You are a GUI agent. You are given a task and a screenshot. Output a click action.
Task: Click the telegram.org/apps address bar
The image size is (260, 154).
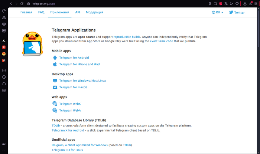[x=44, y=4]
